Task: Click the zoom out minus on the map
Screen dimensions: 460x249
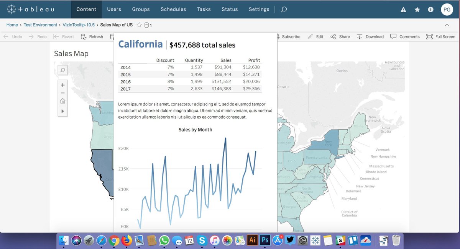Action: pos(62,93)
